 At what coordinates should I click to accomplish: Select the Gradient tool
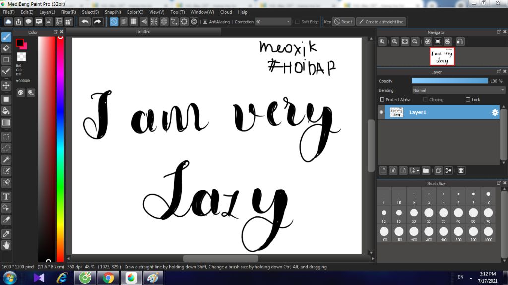pos(6,123)
